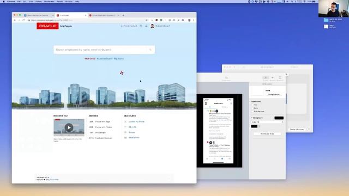Close the active Aria People browser tab
349x196 pixels.
(86, 15)
